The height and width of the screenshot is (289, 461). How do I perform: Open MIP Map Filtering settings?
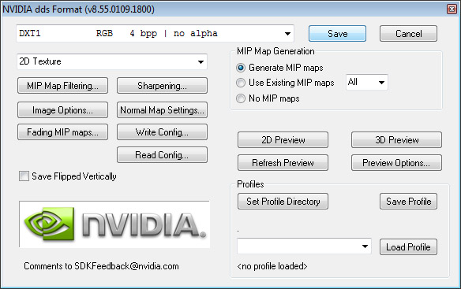tap(62, 86)
